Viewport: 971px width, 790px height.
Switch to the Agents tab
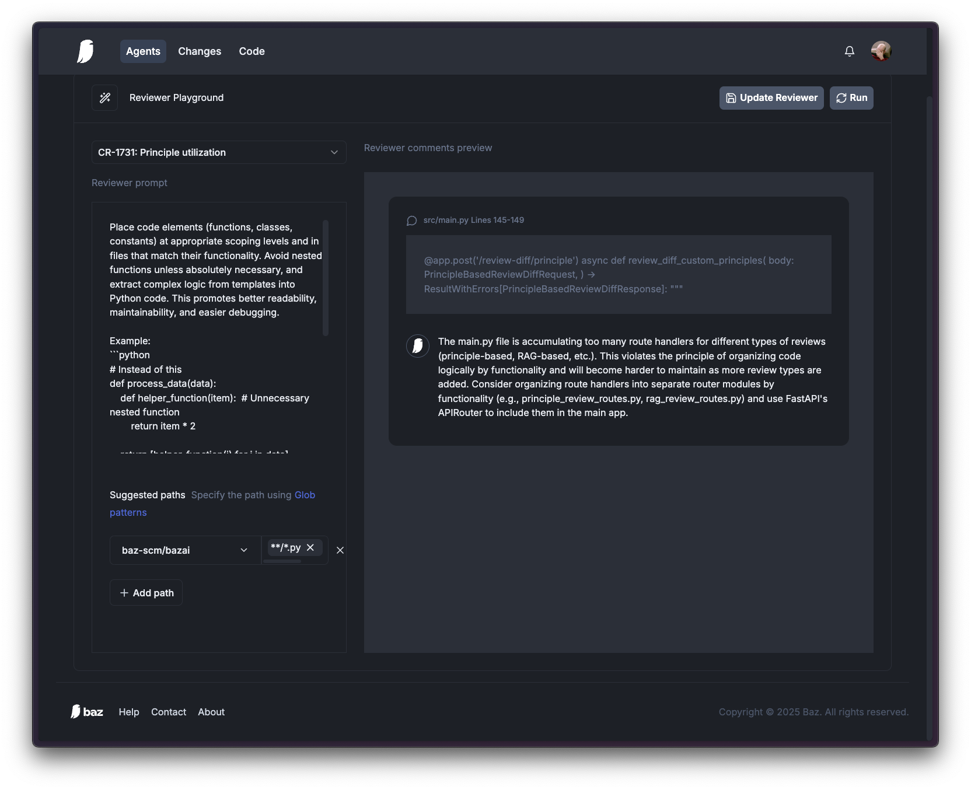(143, 51)
